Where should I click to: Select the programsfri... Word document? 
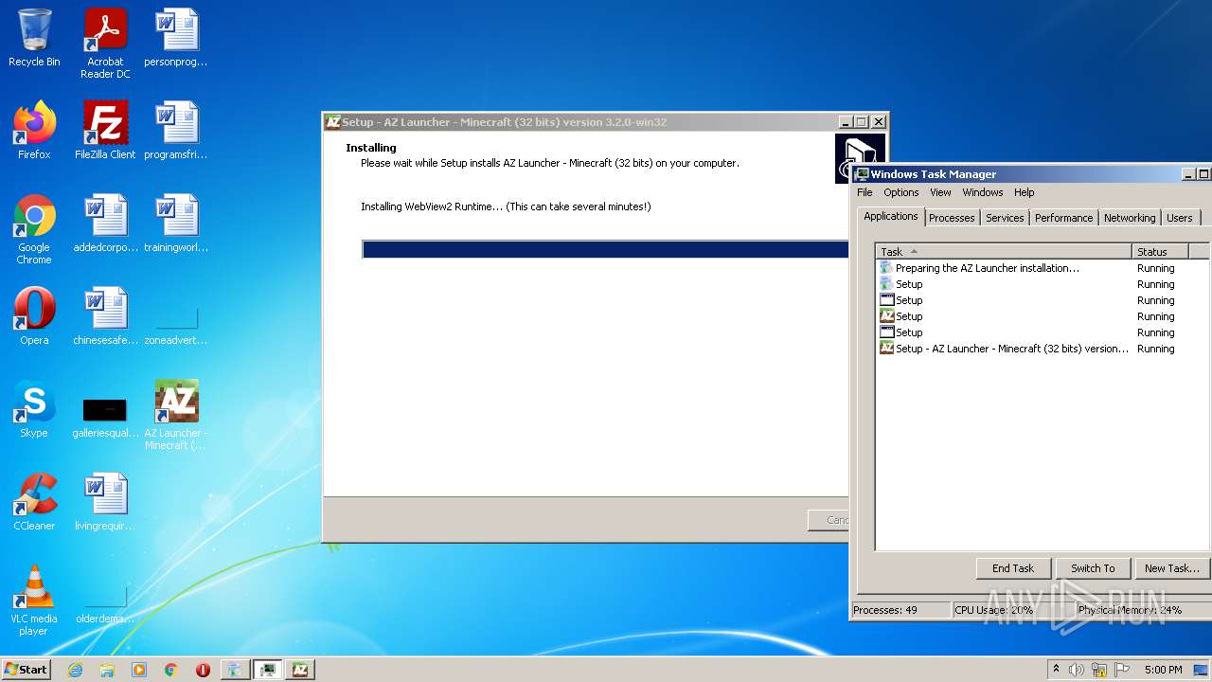176,131
